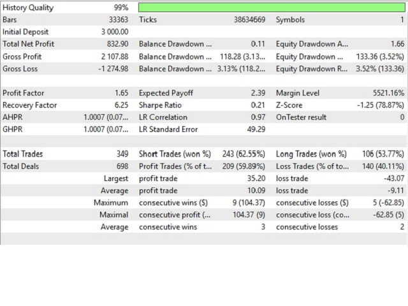Click the Symbols label
Screen dimensions: 408x306
coord(290,20)
